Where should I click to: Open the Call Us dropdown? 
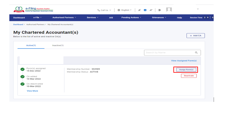104,10
